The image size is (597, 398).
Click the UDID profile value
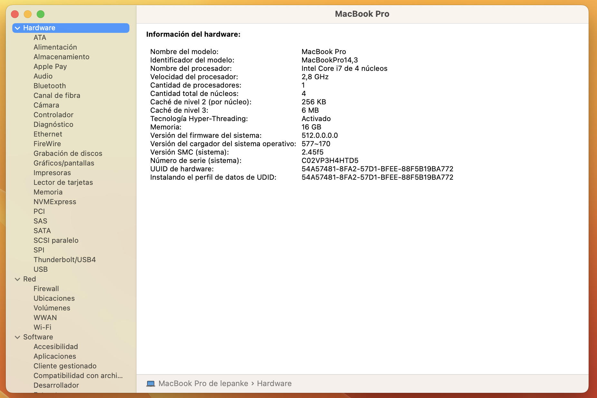coord(377,177)
